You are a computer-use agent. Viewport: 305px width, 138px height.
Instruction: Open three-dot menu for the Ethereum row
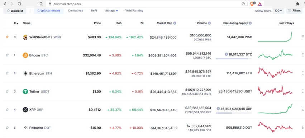point(302,73)
